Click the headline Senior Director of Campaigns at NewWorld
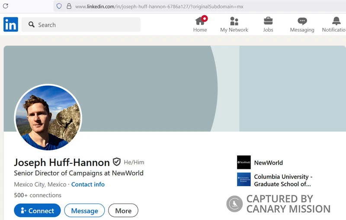 [x=79, y=173]
